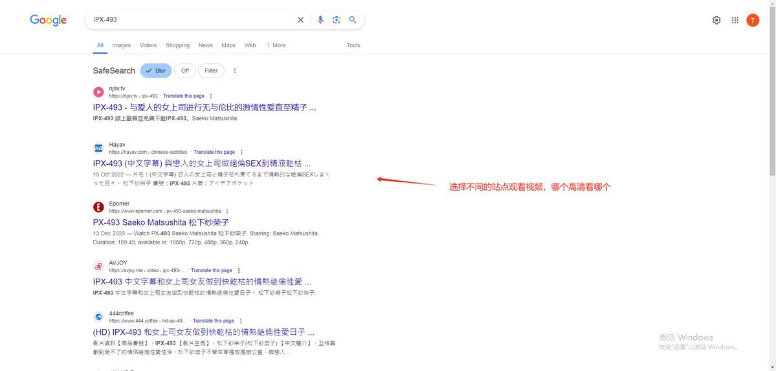Click the https://njav.tv url breadcrumb

[x=133, y=96]
